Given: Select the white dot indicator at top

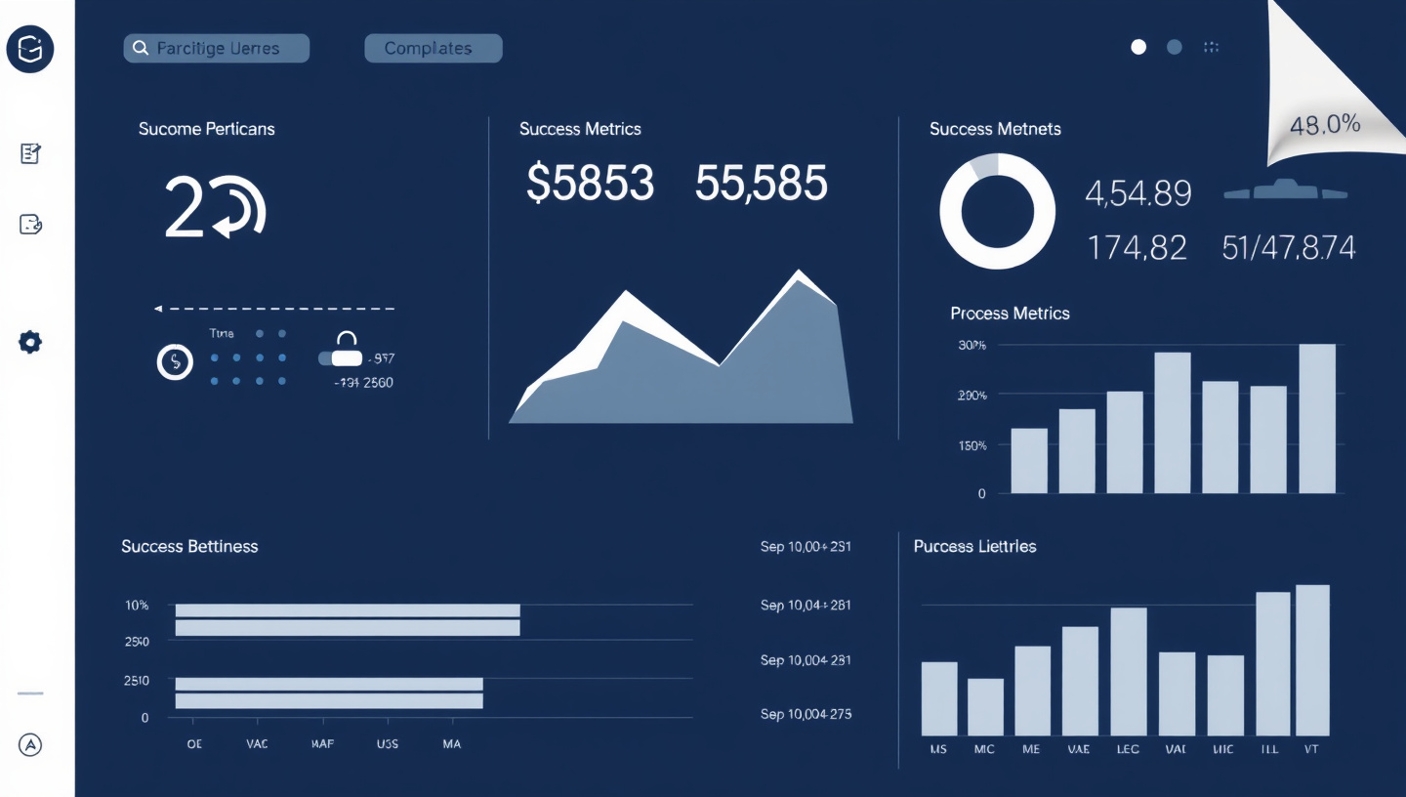Looking at the screenshot, I should click(1138, 47).
